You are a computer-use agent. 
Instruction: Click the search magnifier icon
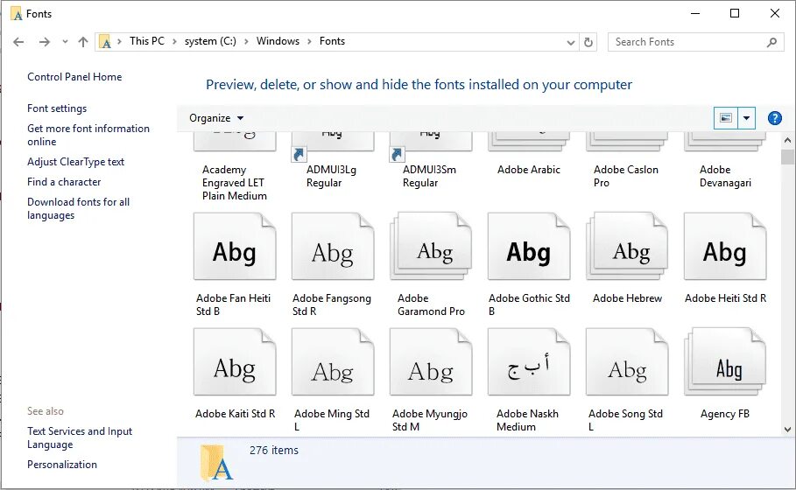tap(771, 42)
